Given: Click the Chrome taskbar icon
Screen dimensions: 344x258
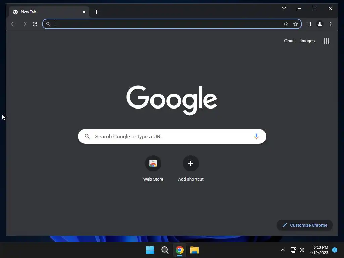Looking at the screenshot, I should [180, 250].
